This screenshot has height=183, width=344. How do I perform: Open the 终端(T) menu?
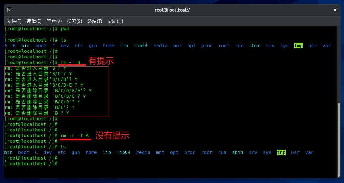pos(94,21)
